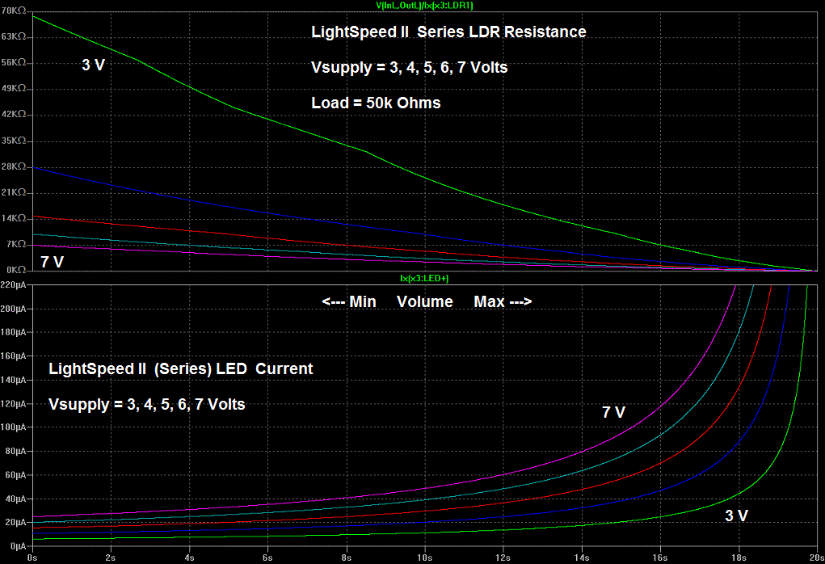The image size is (825, 564).
Task: Click the 7KΩ y-axis tick label
Action: coord(16,244)
